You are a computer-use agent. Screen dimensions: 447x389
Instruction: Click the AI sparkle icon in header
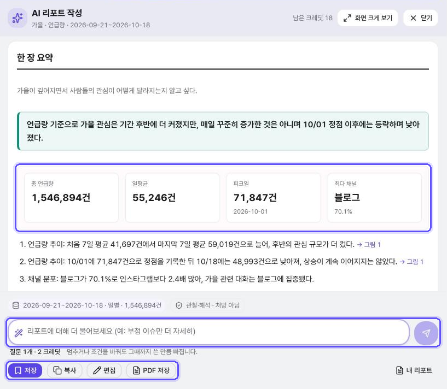(x=18, y=18)
